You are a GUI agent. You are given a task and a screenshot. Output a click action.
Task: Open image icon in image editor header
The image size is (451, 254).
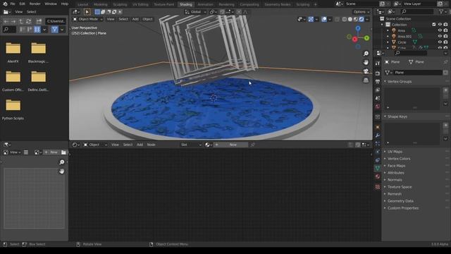tap(63, 152)
